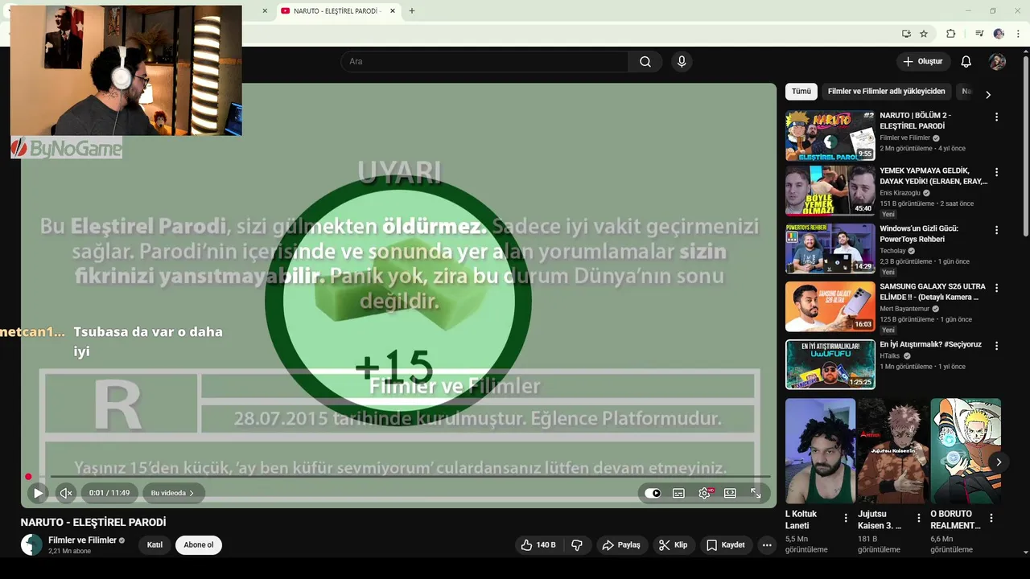
Task: Open the channel avatar below the video
Action: coord(31,544)
